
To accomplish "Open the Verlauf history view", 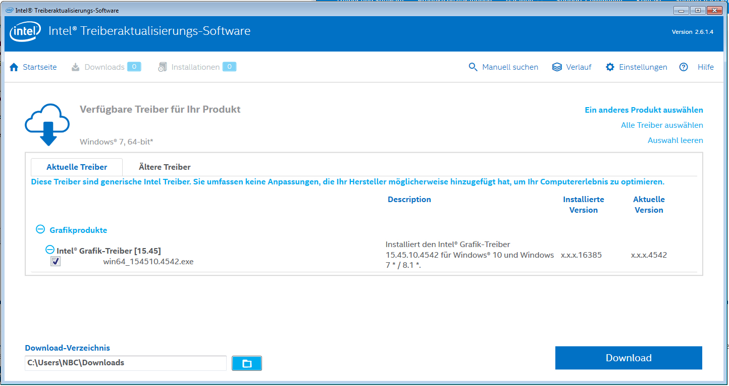I will coord(579,67).
